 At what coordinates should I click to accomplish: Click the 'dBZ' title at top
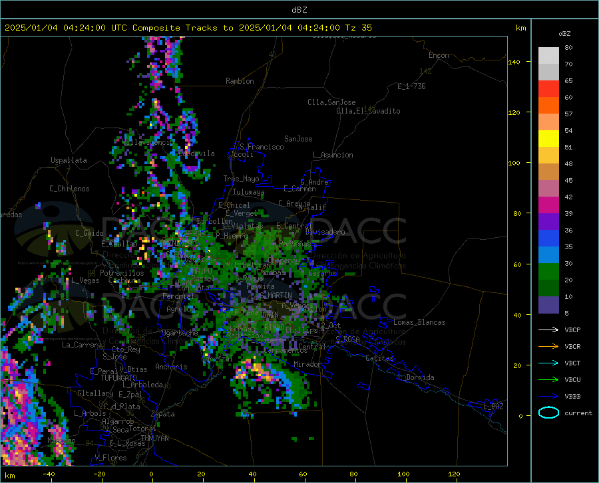[x=299, y=10]
